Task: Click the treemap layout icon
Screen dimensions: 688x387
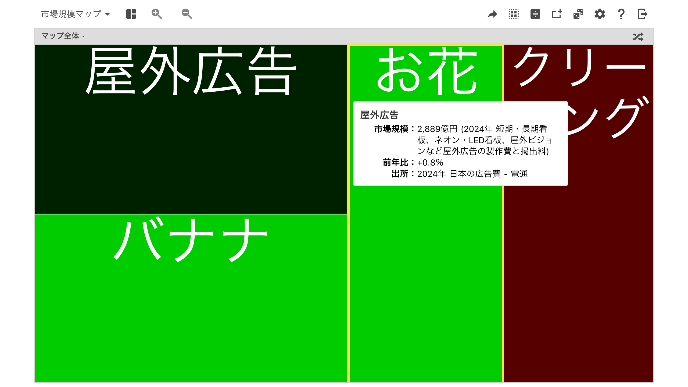Action: pos(131,14)
